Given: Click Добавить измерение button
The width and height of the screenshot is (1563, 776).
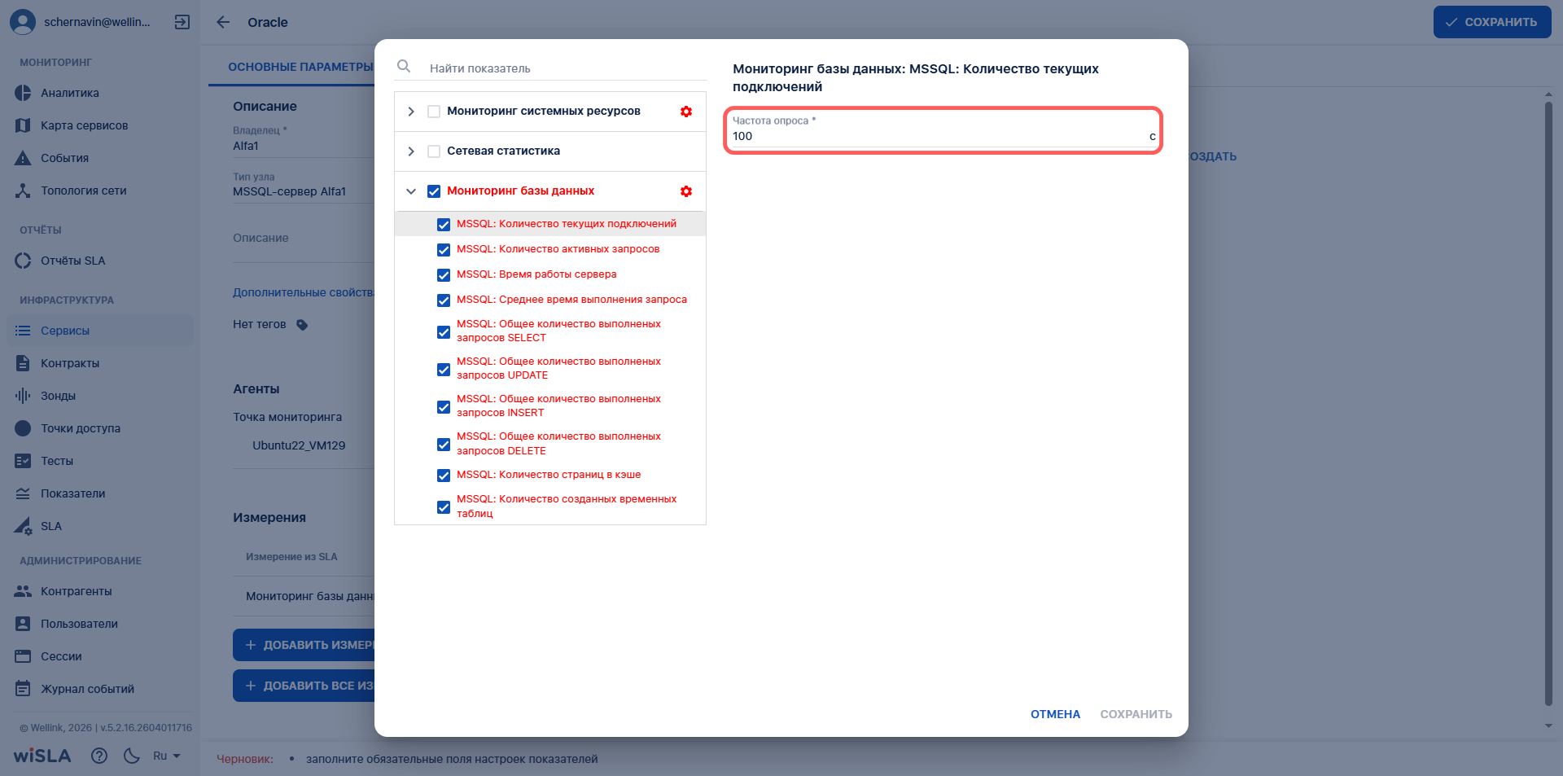Looking at the screenshot, I should pos(305,645).
